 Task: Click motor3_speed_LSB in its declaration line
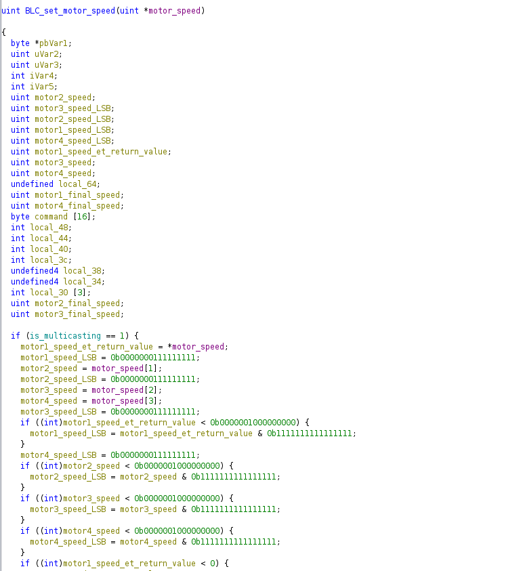pos(72,108)
